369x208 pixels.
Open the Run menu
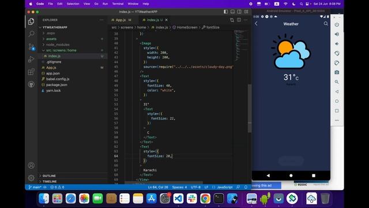click(105, 4)
